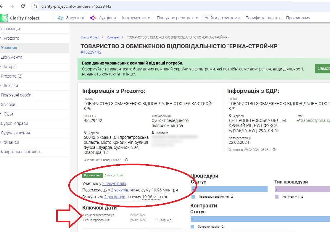Open the 2 договори link

(x=115, y=197)
